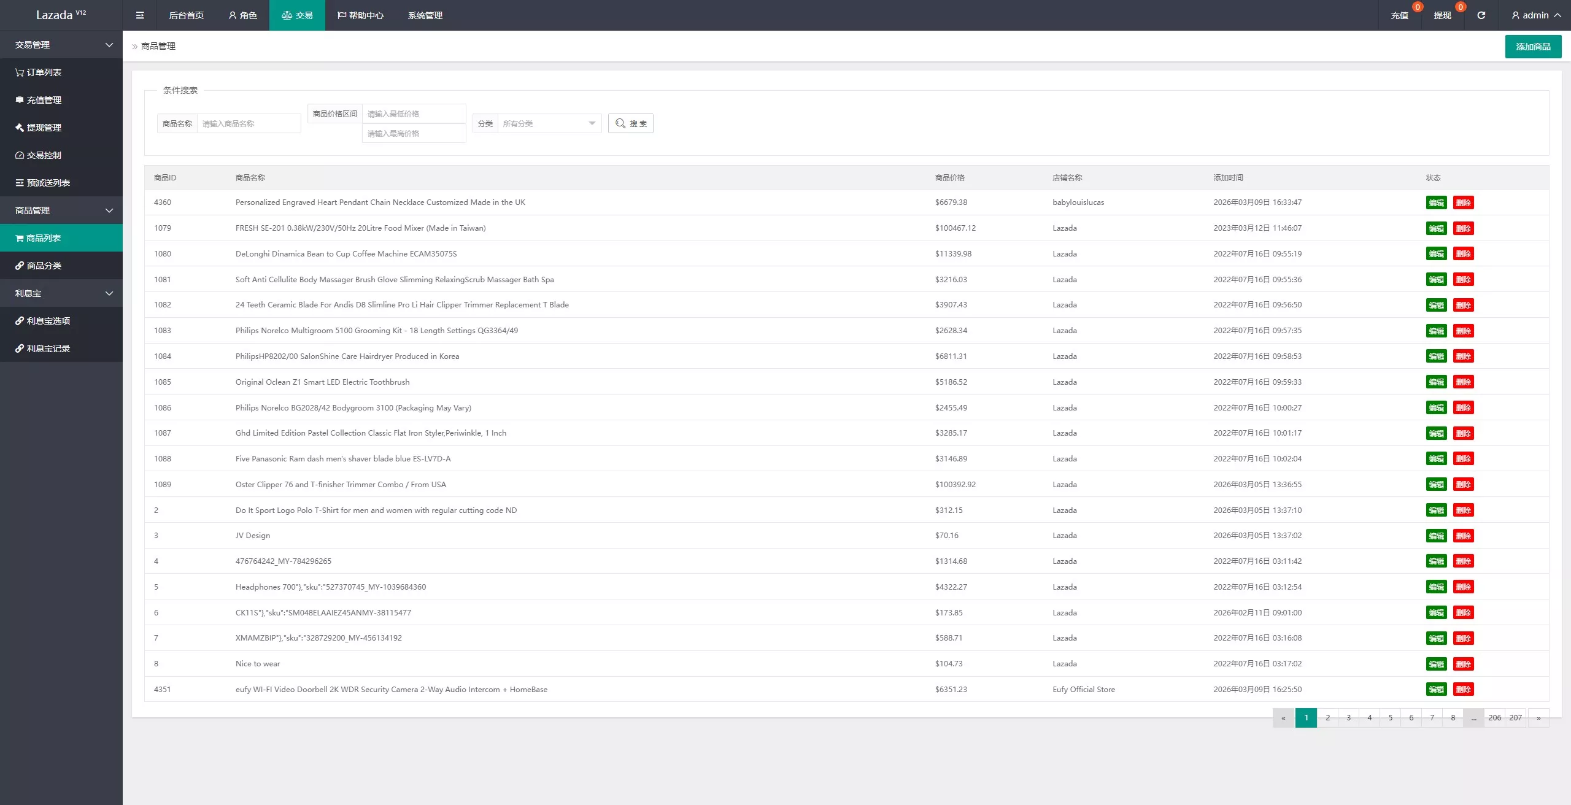Open 商品分类 in the sidebar

point(61,266)
